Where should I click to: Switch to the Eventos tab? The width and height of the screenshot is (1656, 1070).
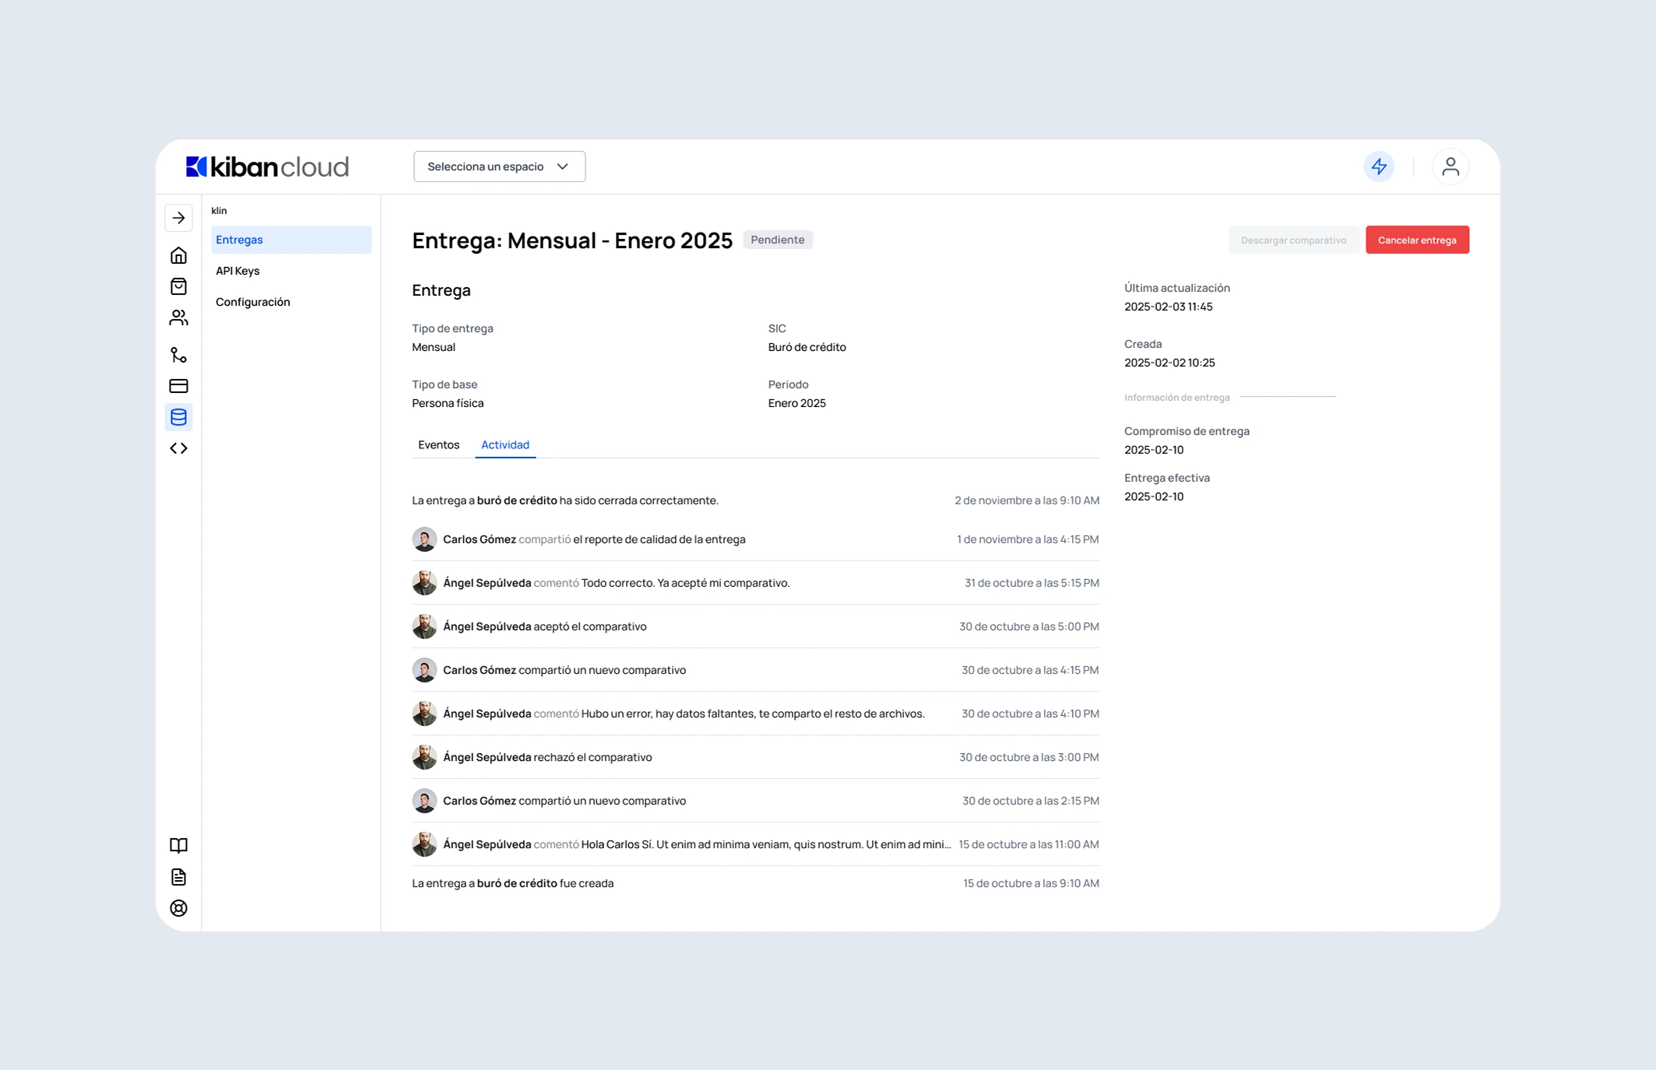tap(438, 444)
